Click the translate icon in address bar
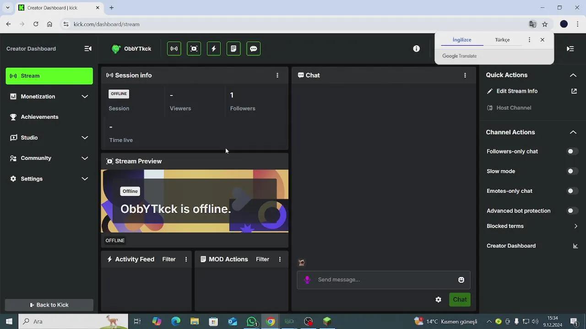586x329 pixels. pos(532,24)
